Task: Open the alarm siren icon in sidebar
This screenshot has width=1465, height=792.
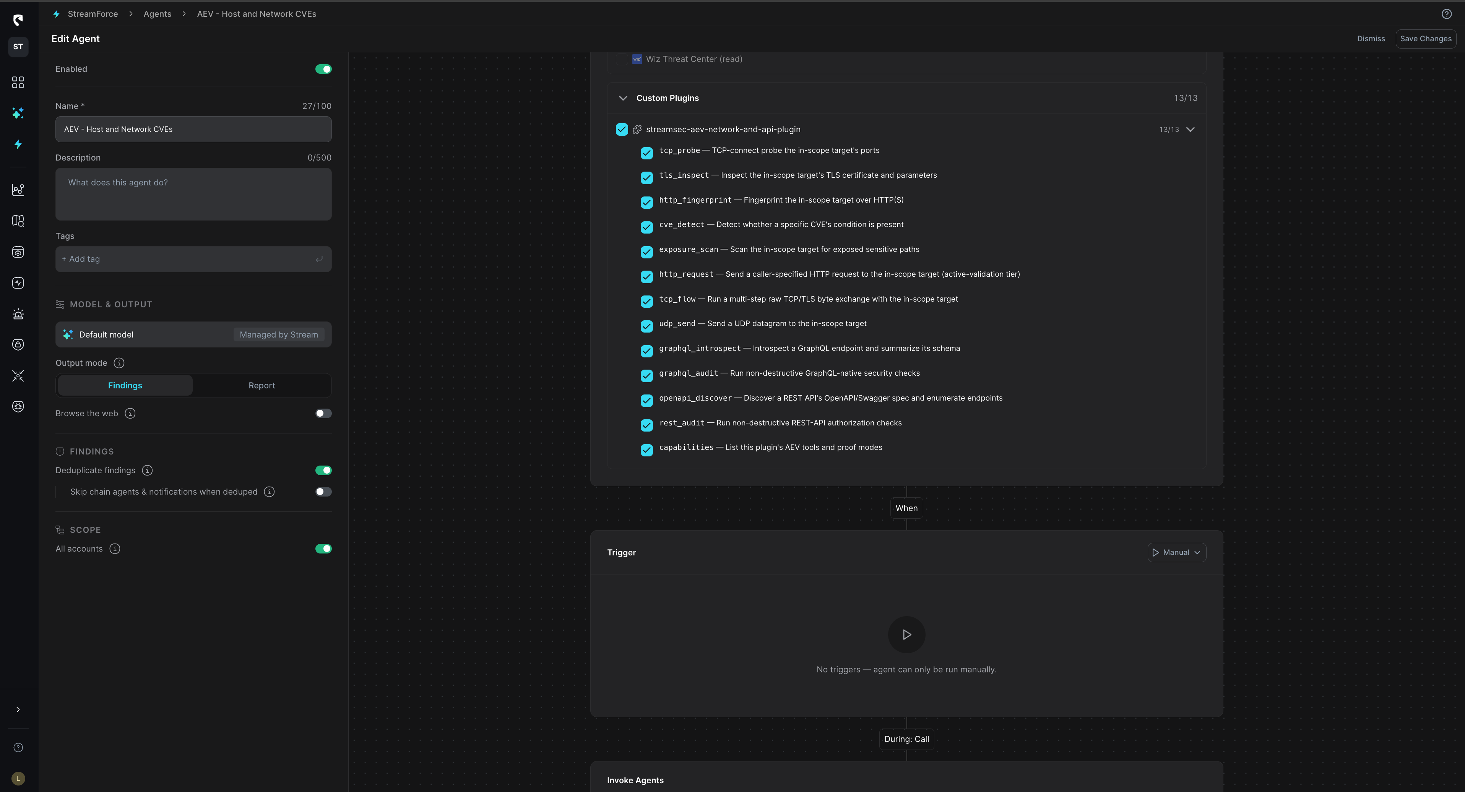Action: pos(18,314)
